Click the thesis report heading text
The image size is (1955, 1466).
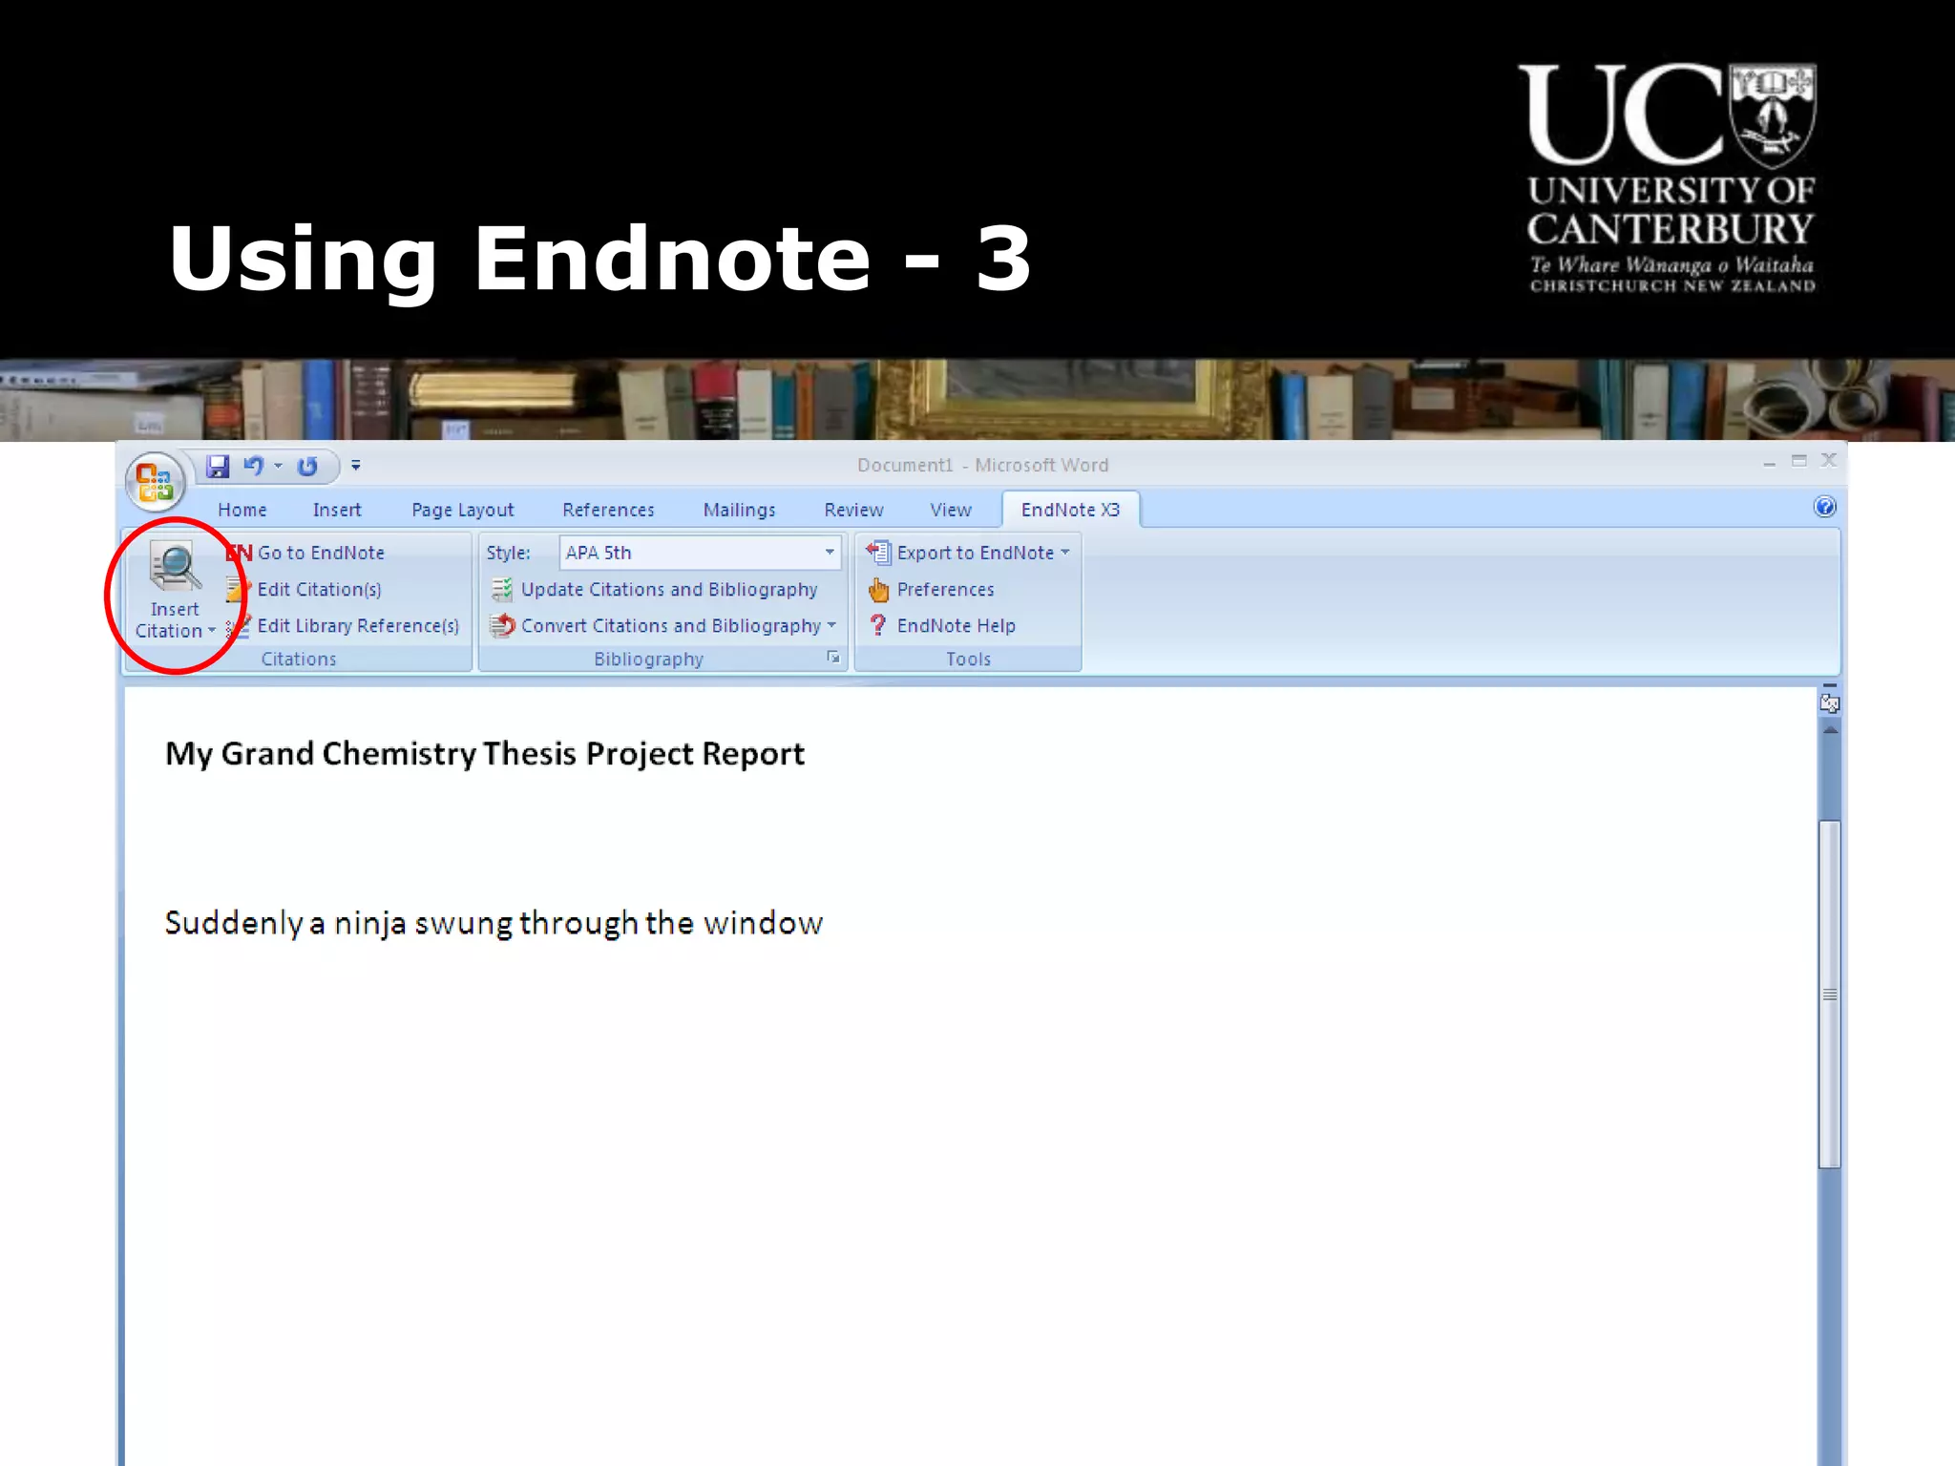485,754
